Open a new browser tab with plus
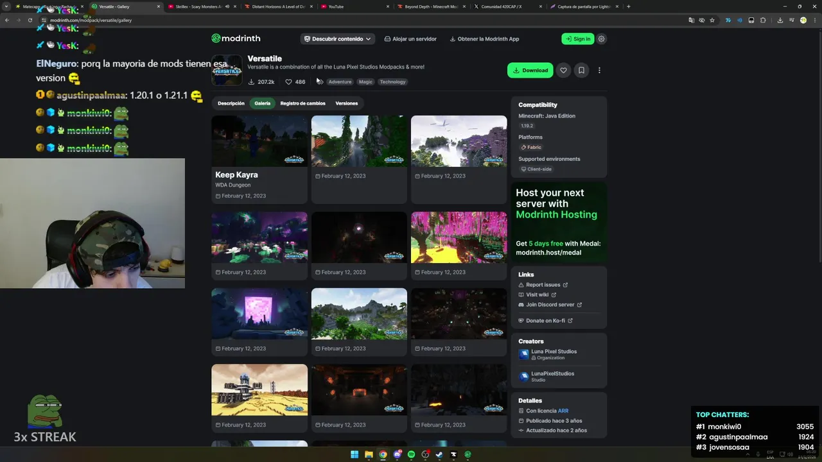 (x=628, y=6)
